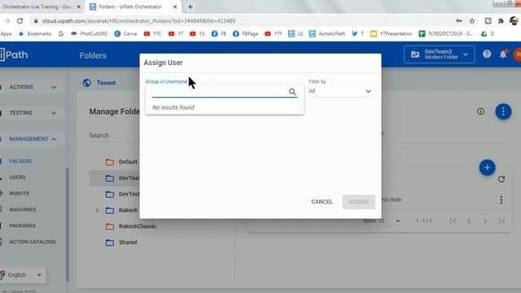The width and height of the screenshot is (521, 293).
Task: Open Machines in the sidebar
Action: (23, 210)
